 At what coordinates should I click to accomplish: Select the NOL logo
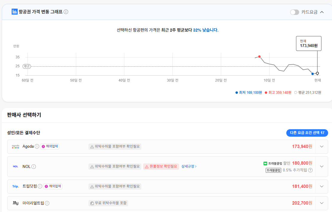16,166
